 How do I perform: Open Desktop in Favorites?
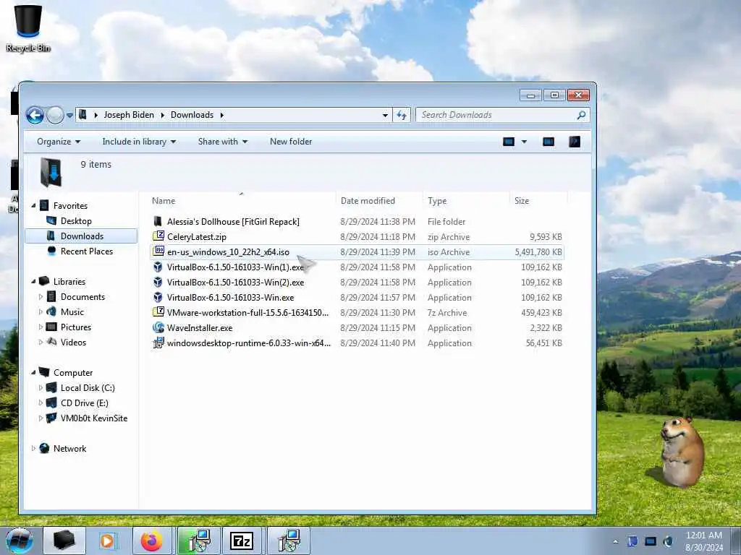pyautogui.click(x=75, y=221)
